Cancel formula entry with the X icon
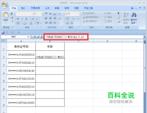The image size is (147, 113). pos(35,37)
